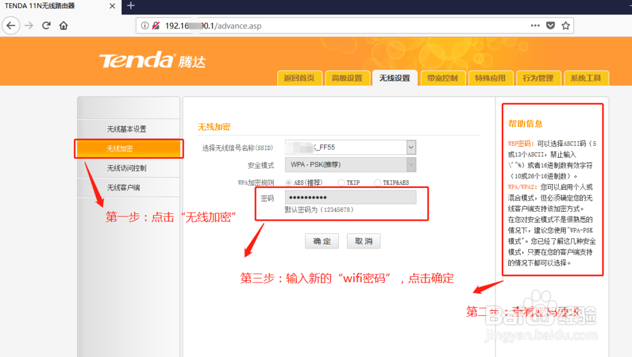
Task: Click the 无线加密 section heading
Action: point(214,127)
